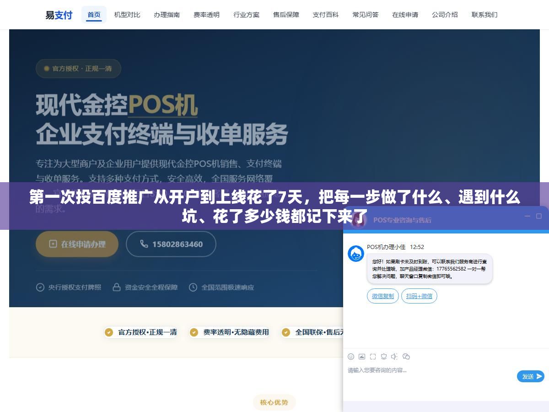Click 官方授权•正规一清 badge on the cream strip
This screenshot has height=412, width=549.
(x=141, y=332)
